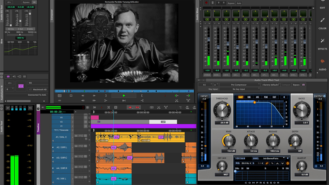Image resolution: width=329 pixels, height=185 pixels.
Task: Click the THRESHOLD knob in compressor
Action: (x=222, y=110)
